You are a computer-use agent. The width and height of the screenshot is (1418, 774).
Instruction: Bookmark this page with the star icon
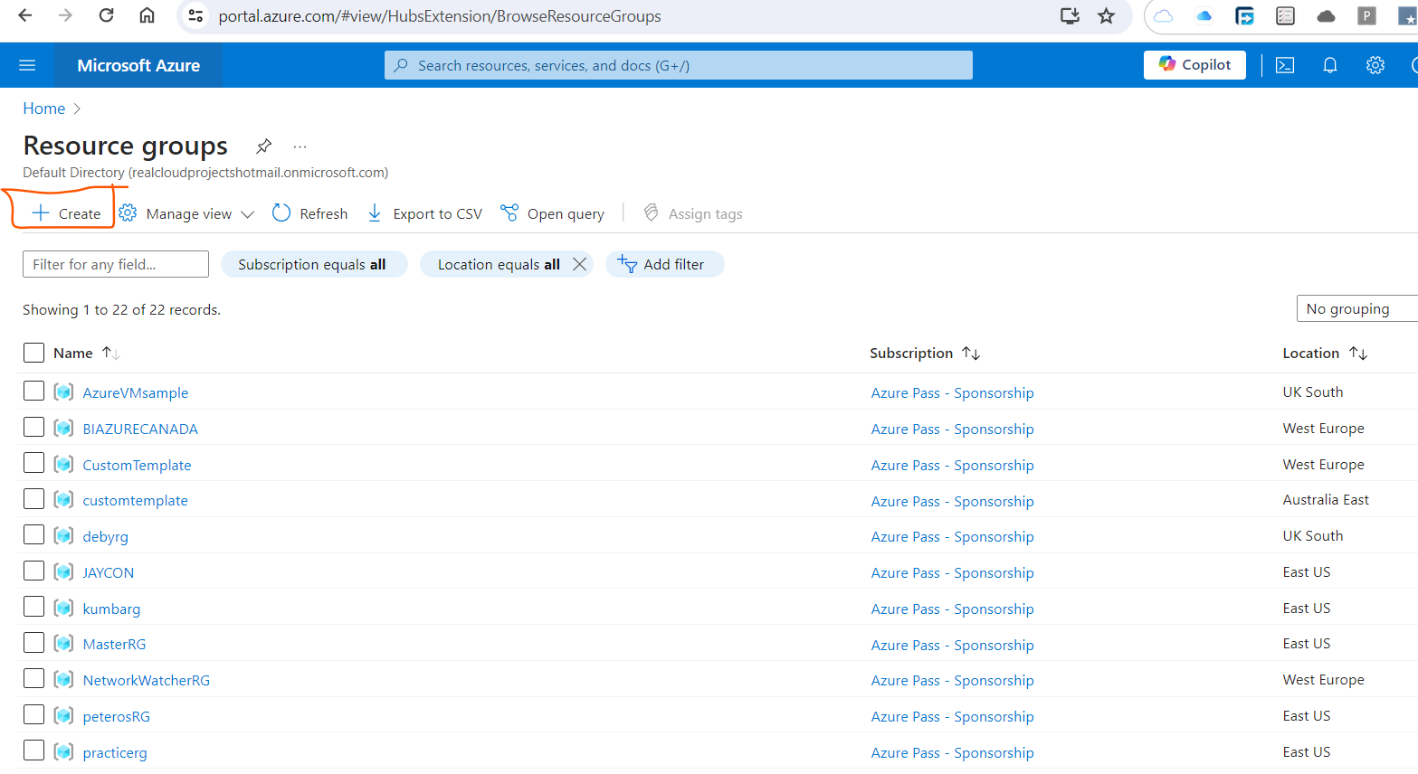1106,15
